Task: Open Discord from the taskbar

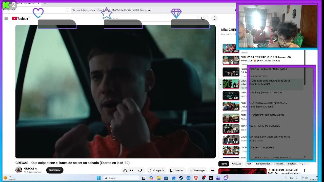Action: pos(226,178)
